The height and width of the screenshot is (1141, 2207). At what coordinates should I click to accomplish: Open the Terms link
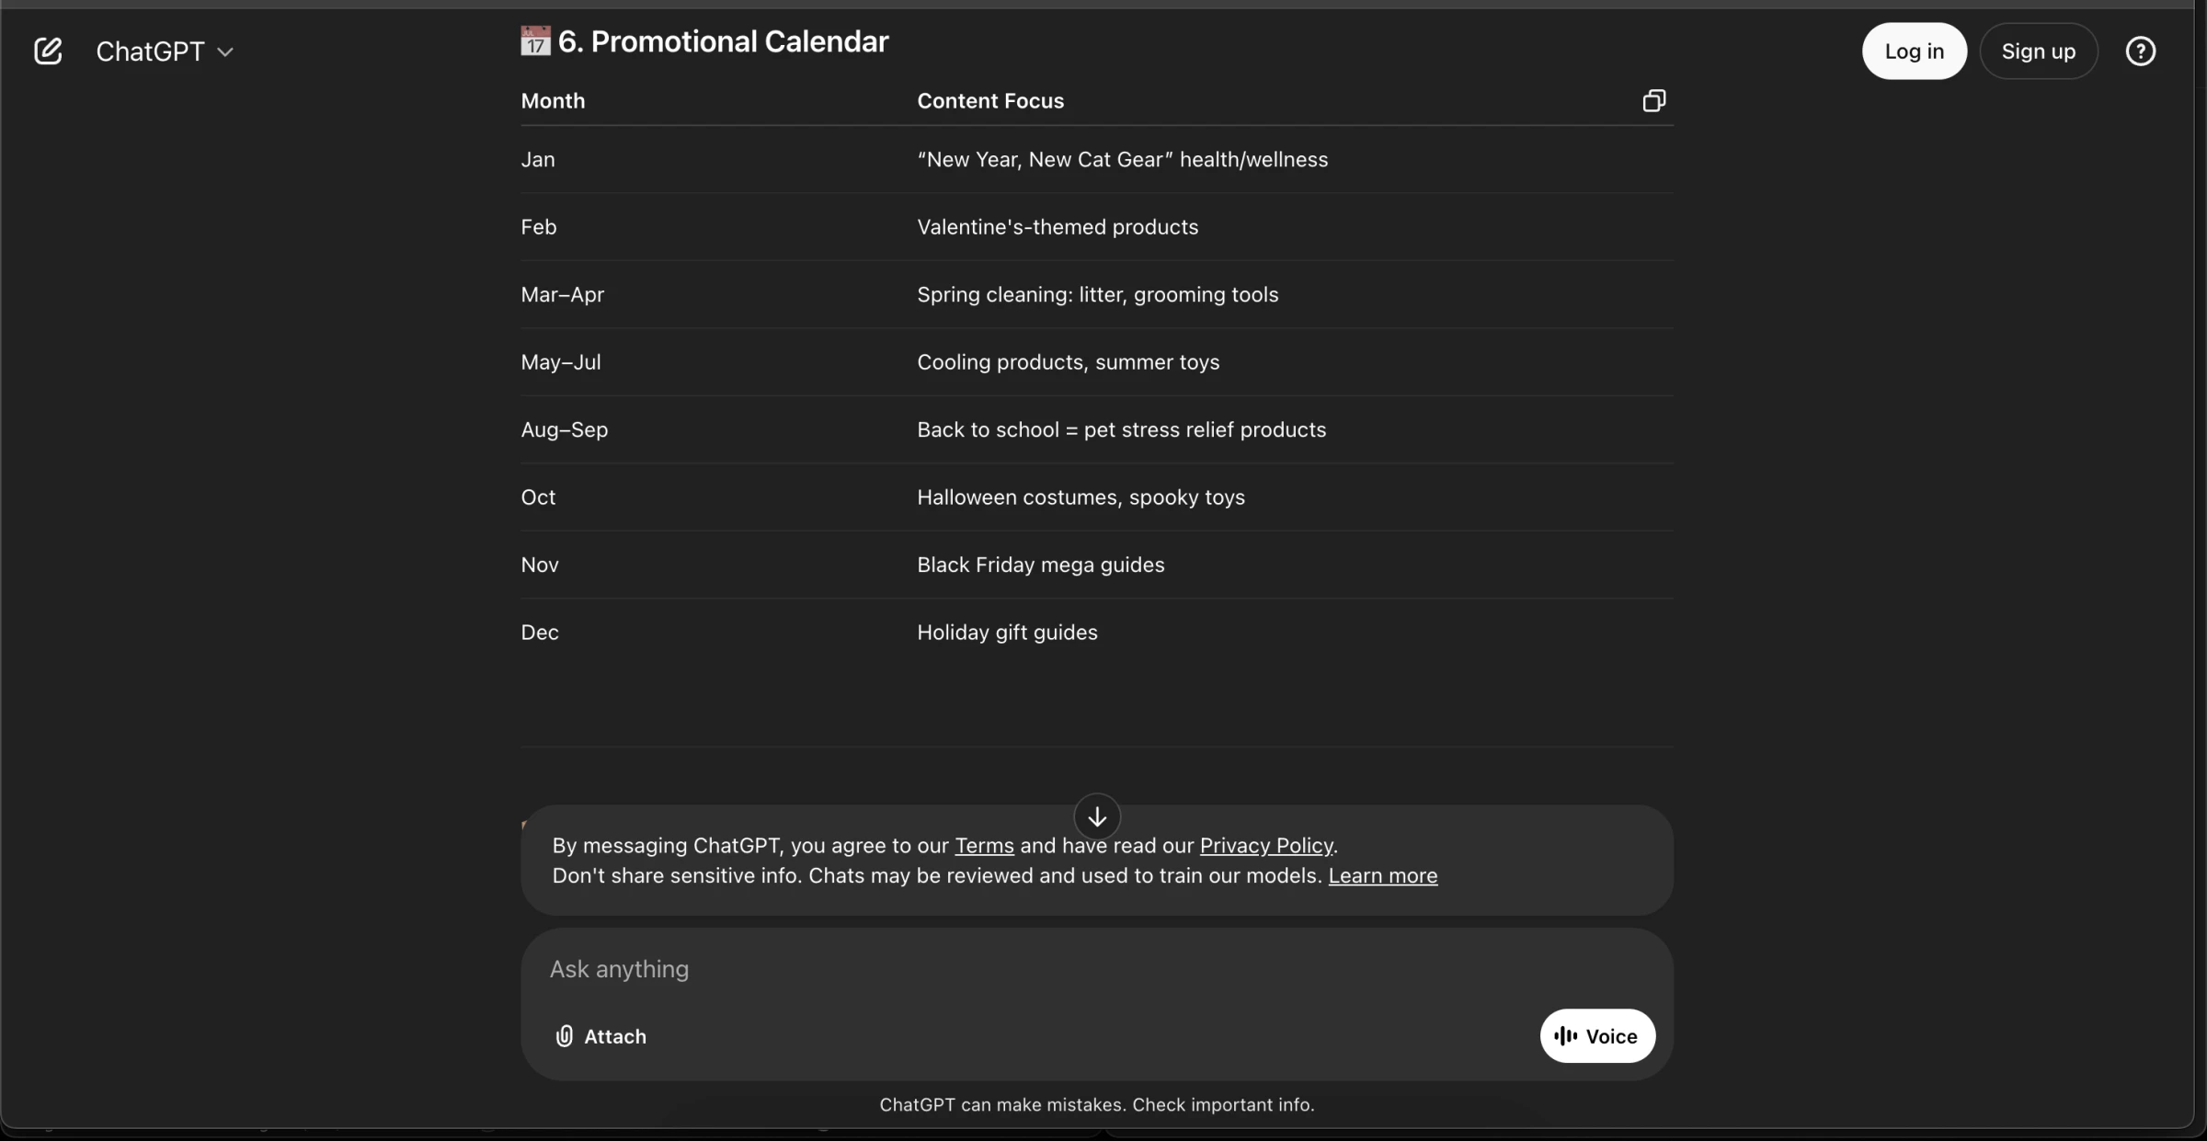click(x=984, y=845)
